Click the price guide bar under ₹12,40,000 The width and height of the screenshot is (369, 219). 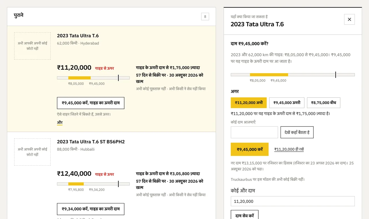[93, 184]
